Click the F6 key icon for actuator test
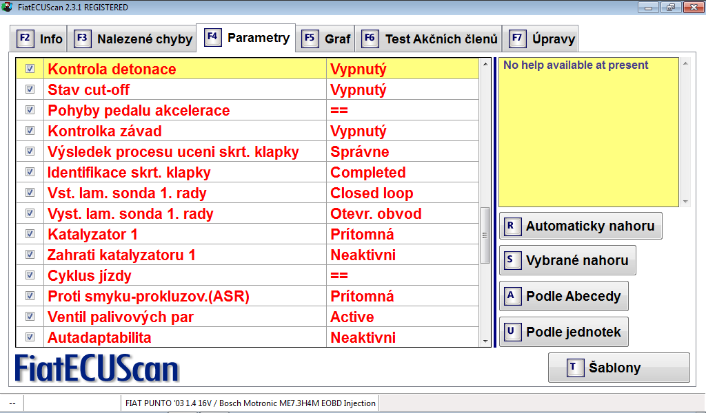 370,39
